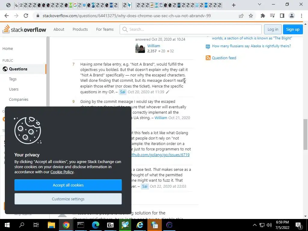
Task: Click the Question feed RSS icon
Action: (208, 58)
